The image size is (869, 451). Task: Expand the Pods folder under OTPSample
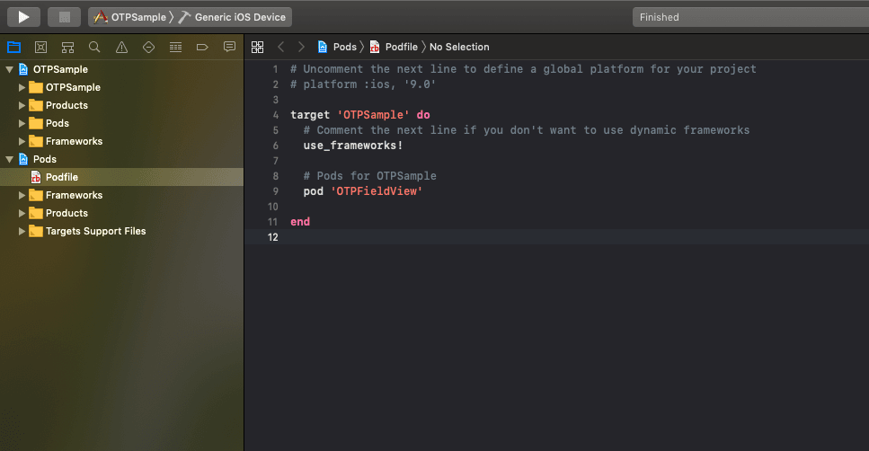pyautogui.click(x=22, y=123)
